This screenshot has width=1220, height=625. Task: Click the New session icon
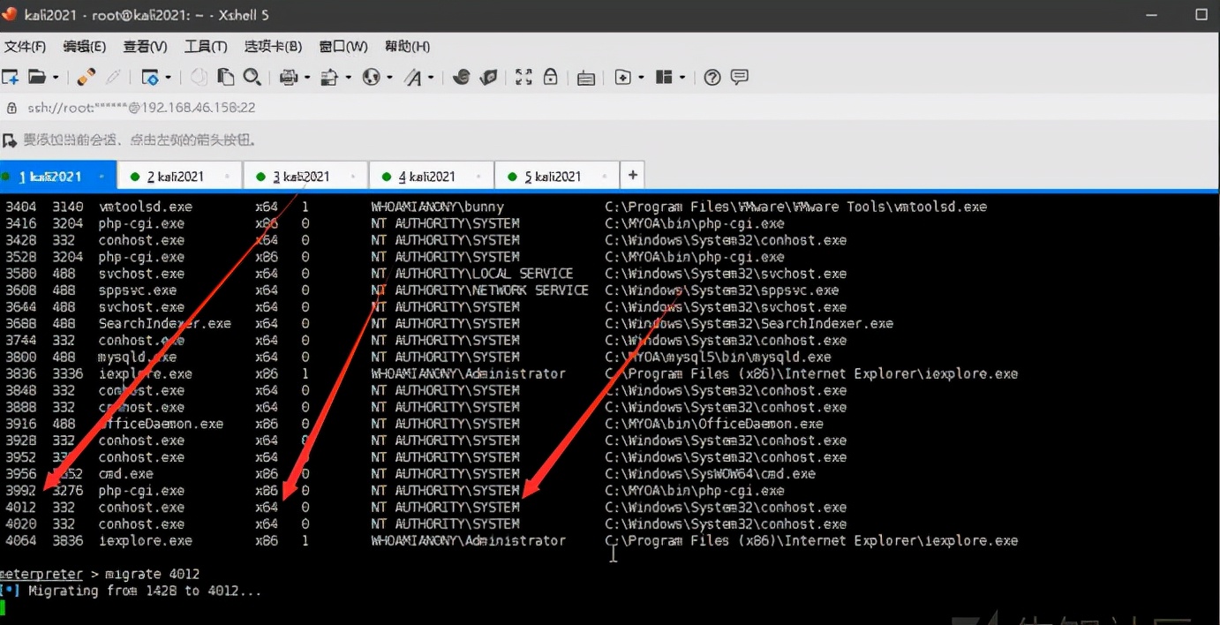tap(11, 78)
